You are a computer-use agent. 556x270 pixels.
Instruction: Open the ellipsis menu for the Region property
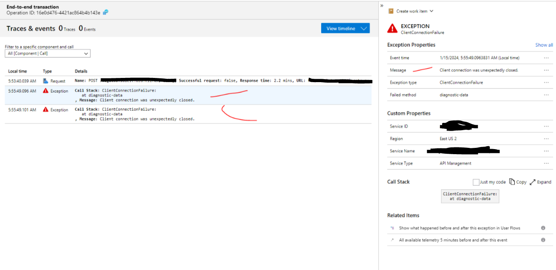pyautogui.click(x=546, y=139)
